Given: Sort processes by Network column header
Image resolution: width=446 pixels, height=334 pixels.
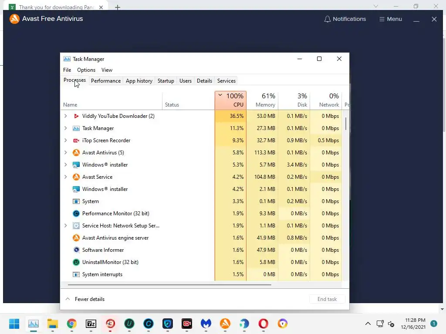Looking at the screenshot, I should coord(326,100).
